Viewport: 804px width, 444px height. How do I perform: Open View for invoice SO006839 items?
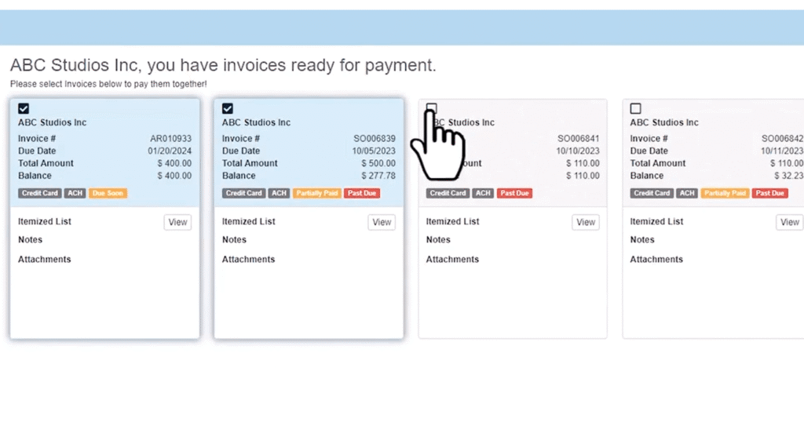click(382, 222)
